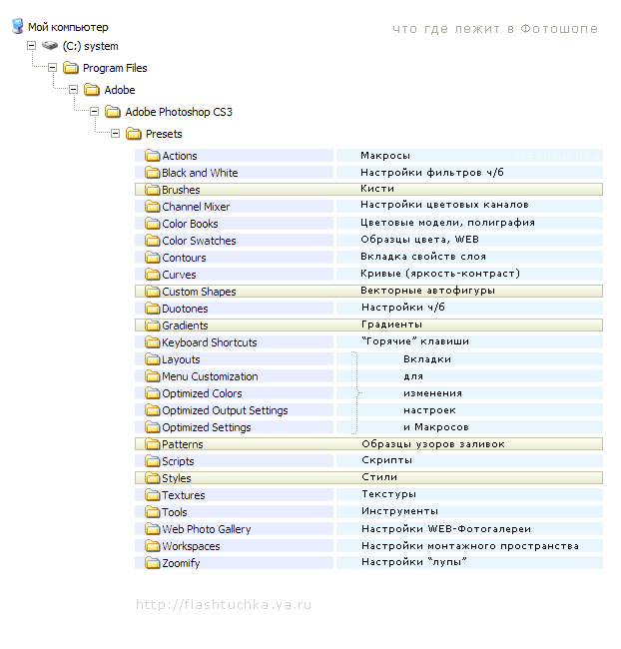Click the Actions folder icon
Viewport: 621px width, 649px height.
(x=153, y=156)
